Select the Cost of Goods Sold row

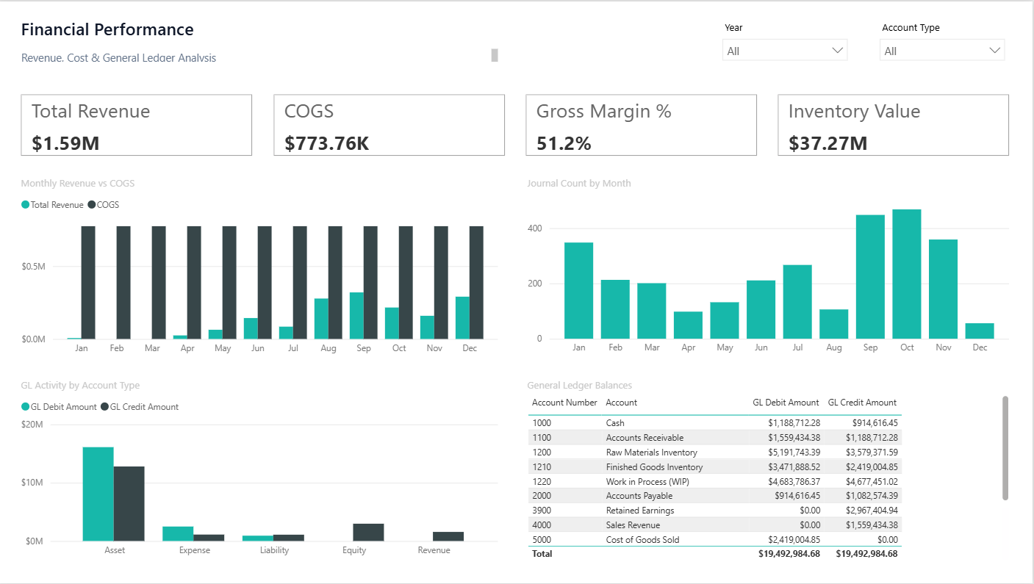714,540
